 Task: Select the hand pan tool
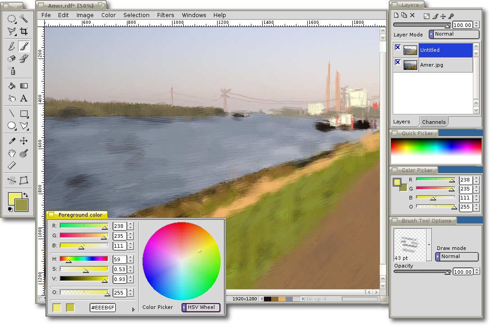(11, 153)
